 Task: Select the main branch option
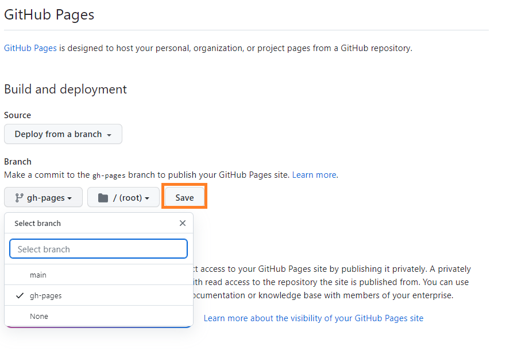(38, 275)
